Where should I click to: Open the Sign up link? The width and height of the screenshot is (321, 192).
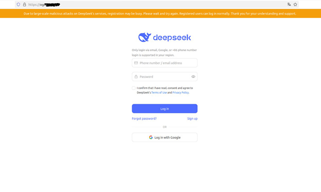pos(192,118)
